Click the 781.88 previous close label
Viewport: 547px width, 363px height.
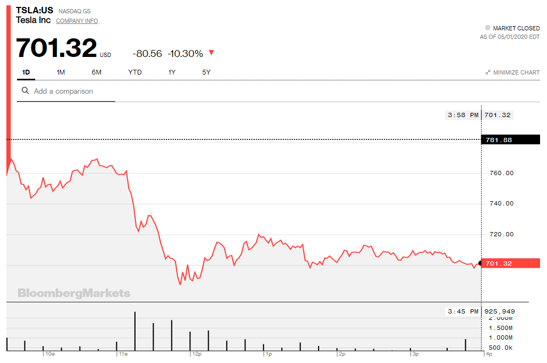tap(499, 140)
